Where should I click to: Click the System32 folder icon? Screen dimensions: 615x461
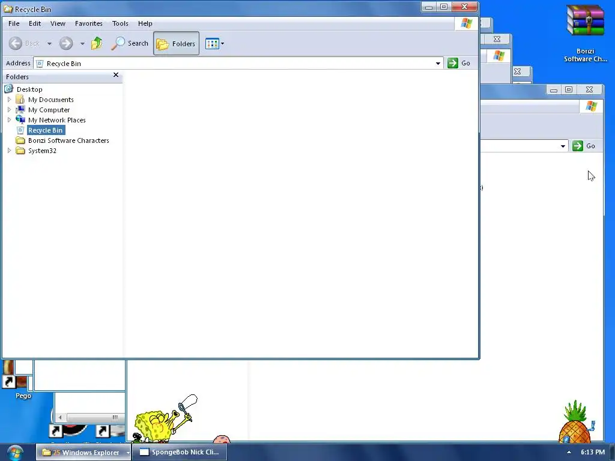tap(20, 151)
